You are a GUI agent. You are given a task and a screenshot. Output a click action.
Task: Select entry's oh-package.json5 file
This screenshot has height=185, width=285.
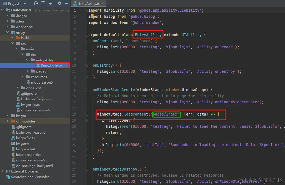(36, 110)
